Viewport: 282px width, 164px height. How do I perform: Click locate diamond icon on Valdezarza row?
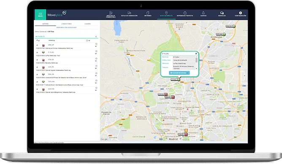coord(96,88)
